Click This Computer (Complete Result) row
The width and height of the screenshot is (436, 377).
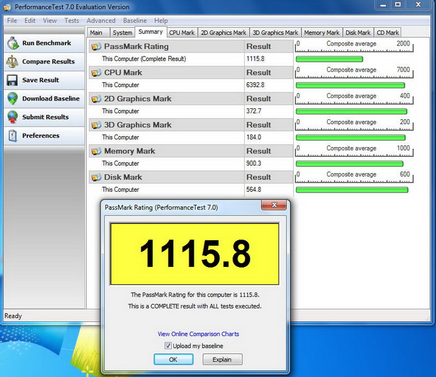click(x=191, y=59)
